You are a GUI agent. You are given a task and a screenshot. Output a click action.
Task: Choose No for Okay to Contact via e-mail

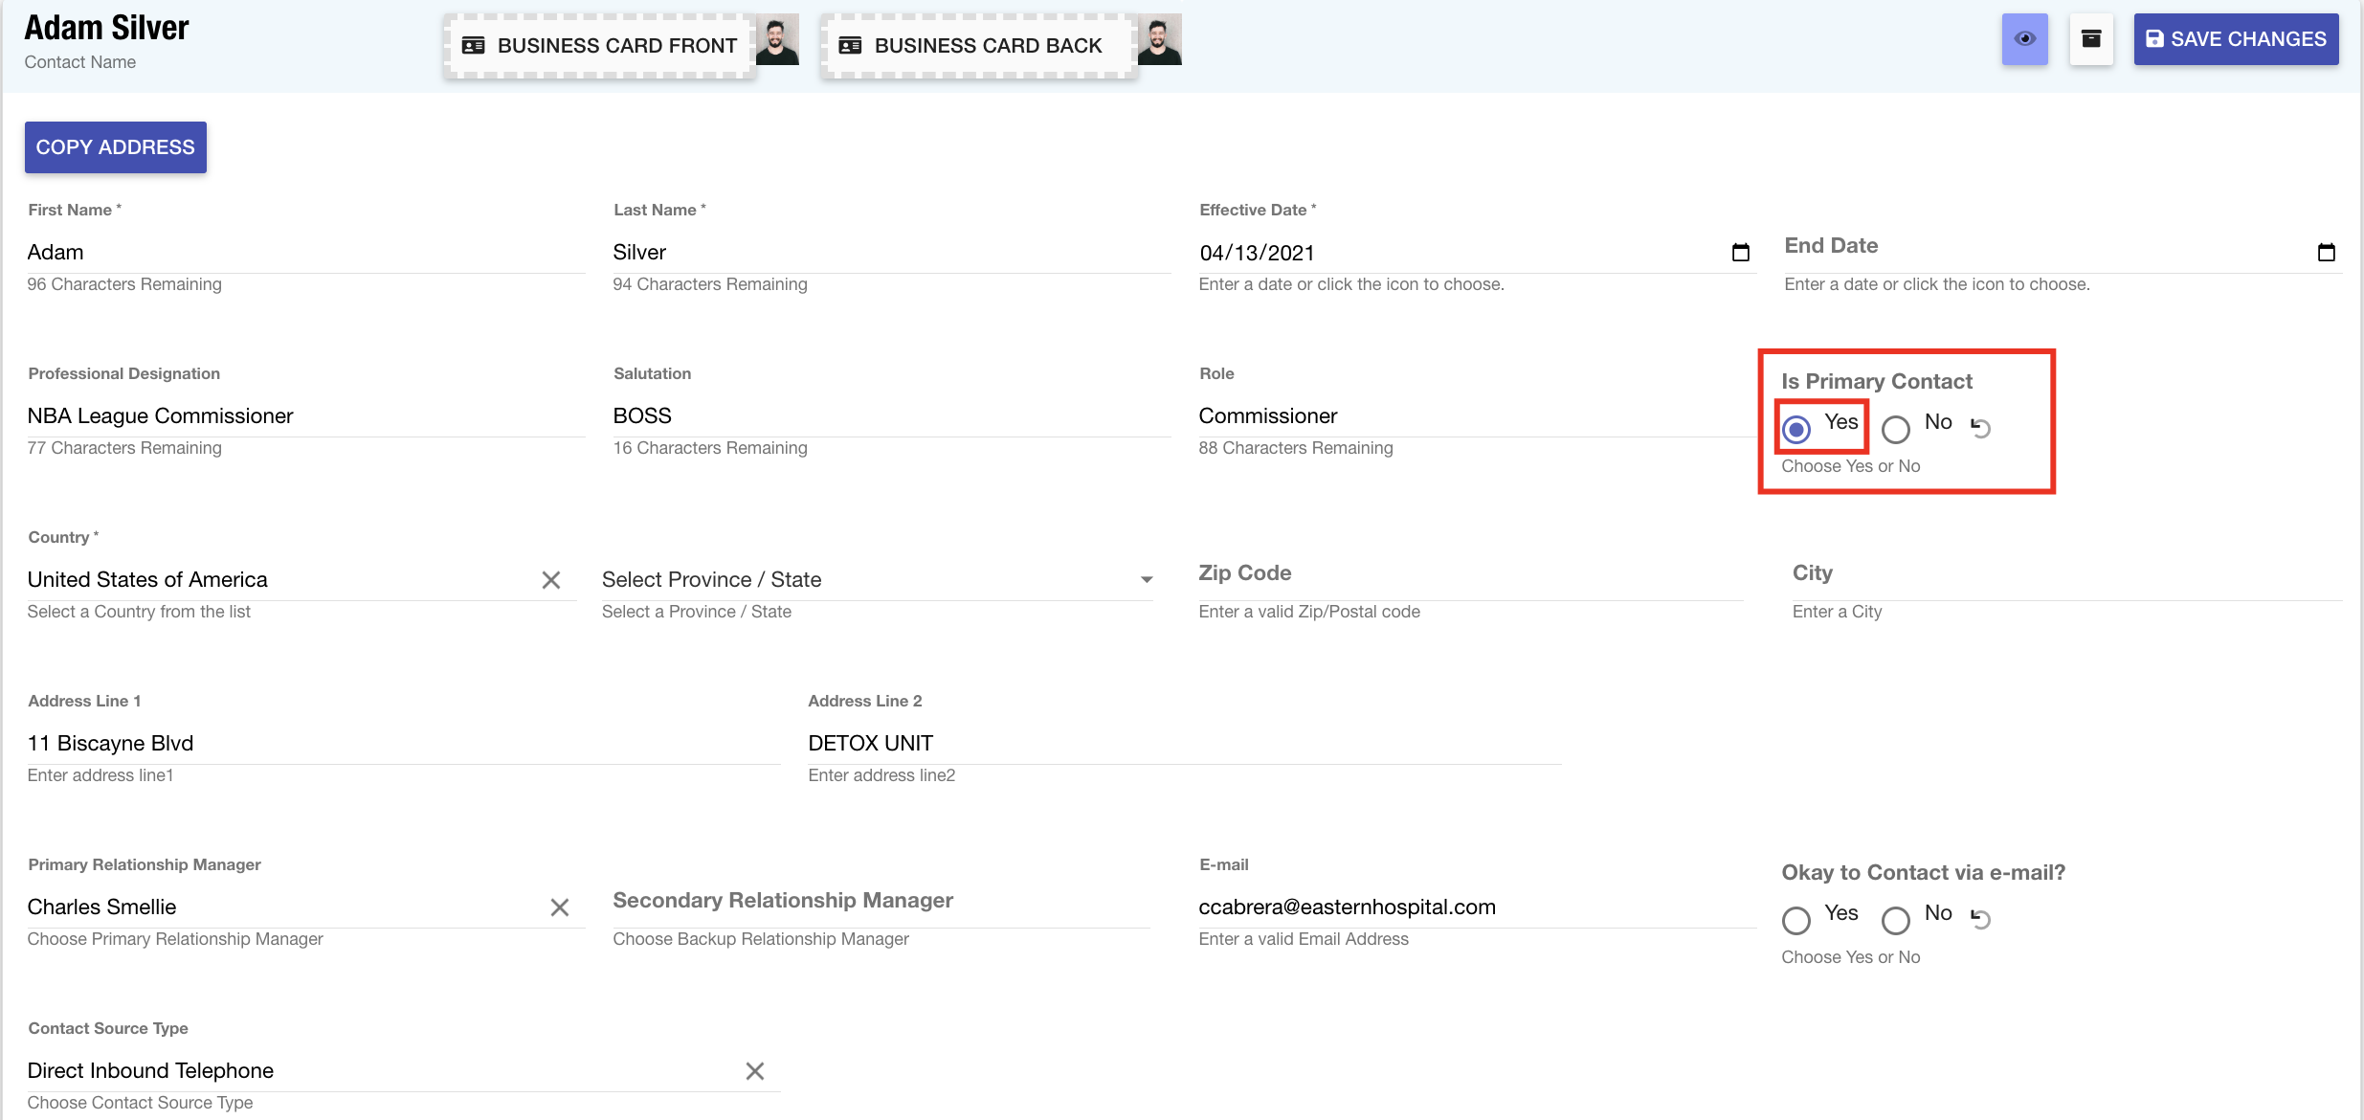click(x=1896, y=920)
